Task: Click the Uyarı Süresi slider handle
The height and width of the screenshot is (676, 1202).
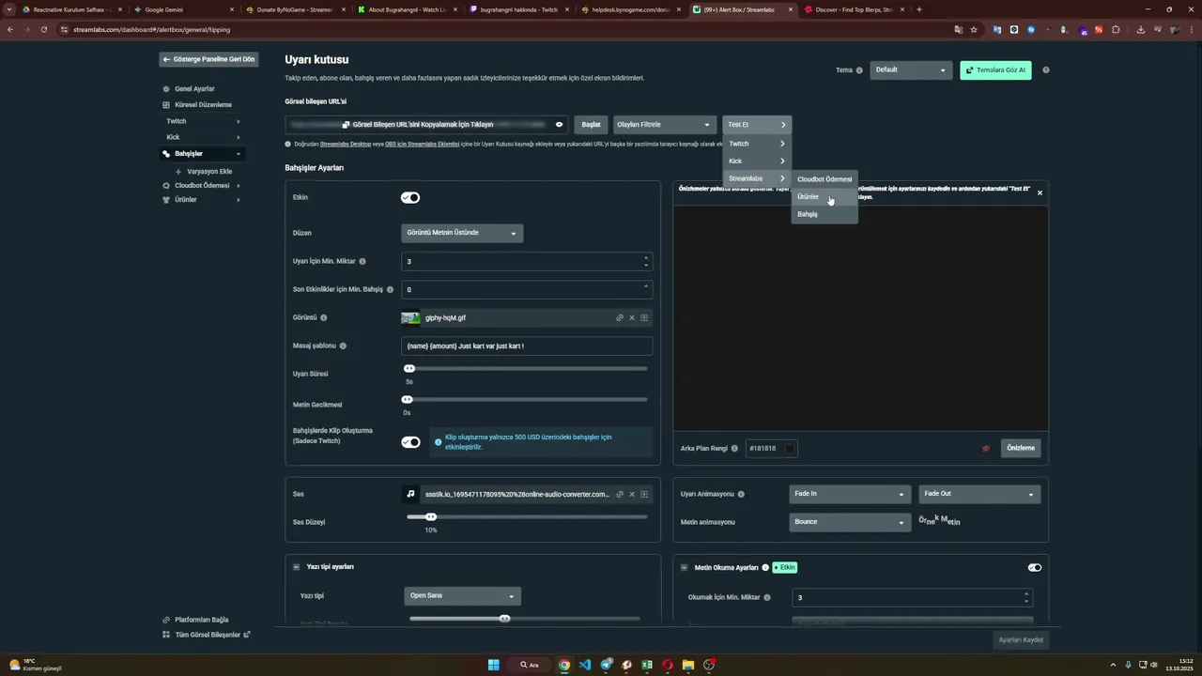Action: [409, 369]
